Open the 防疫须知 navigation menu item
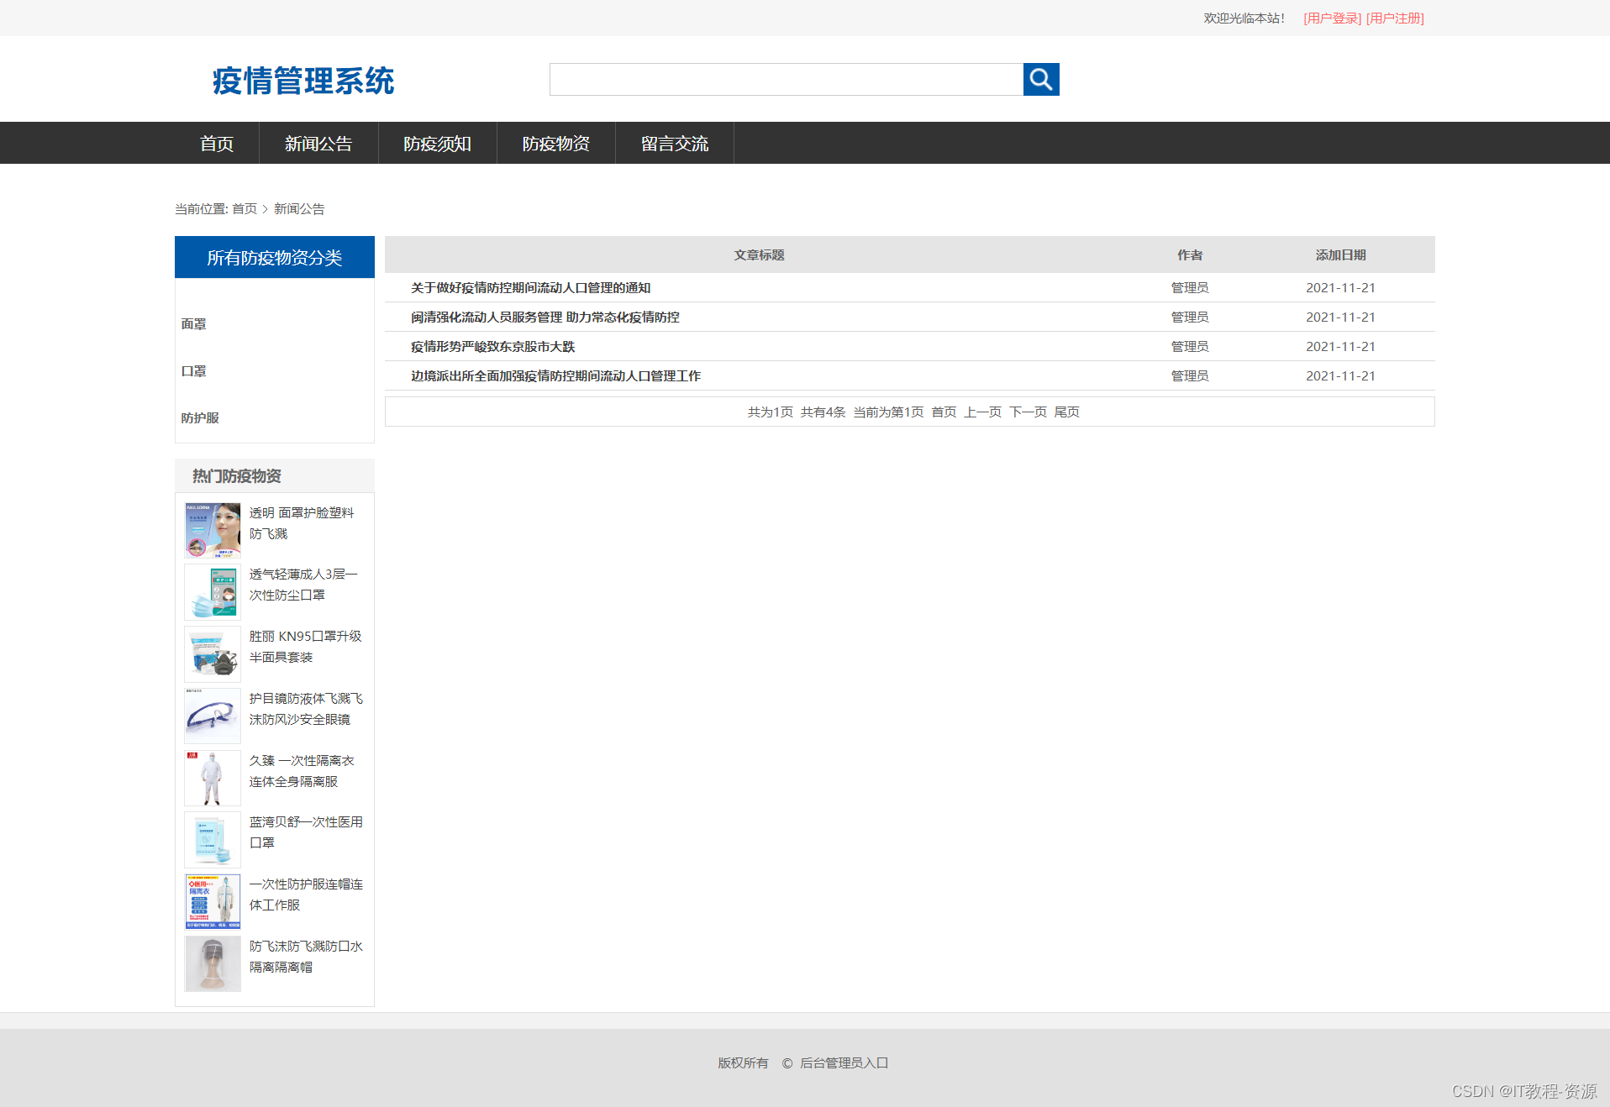 click(x=437, y=144)
